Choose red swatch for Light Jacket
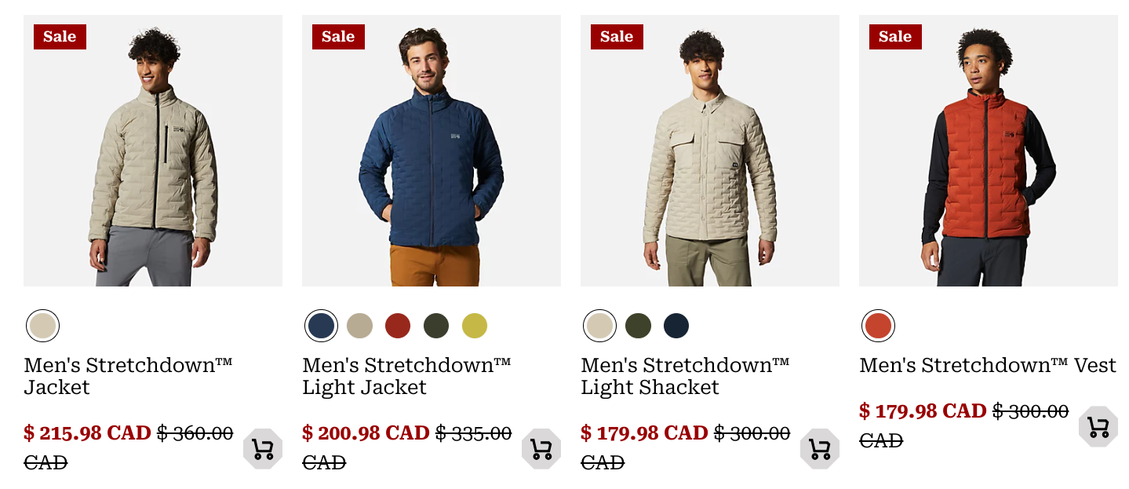 coord(398,326)
